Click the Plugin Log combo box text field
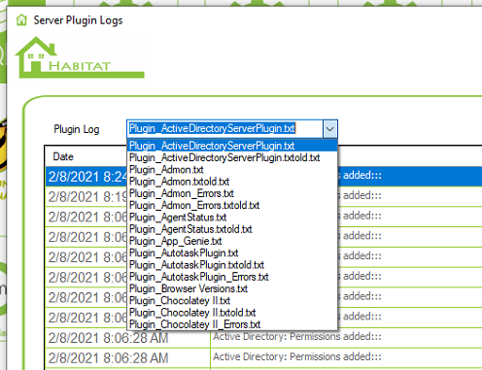The width and height of the screenshot is (482, 370). pos(224,129)
